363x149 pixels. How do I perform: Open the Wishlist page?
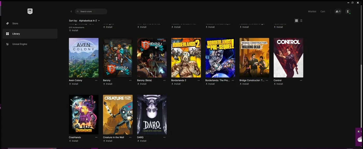coord(312,11)
